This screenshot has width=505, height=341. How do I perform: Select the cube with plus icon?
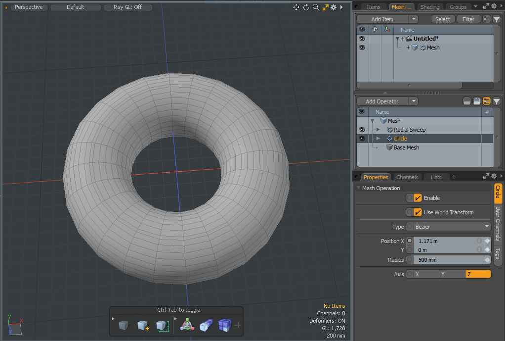(143, 325)
